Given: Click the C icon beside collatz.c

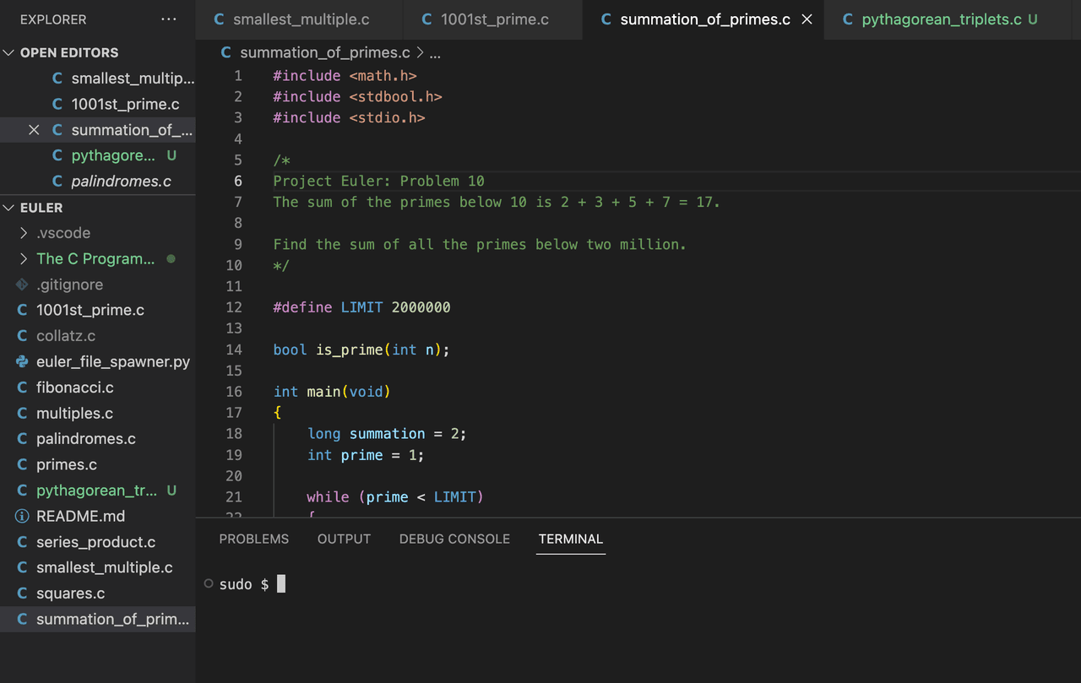Looking at the screenshot, I should click(x=23, y=336).
